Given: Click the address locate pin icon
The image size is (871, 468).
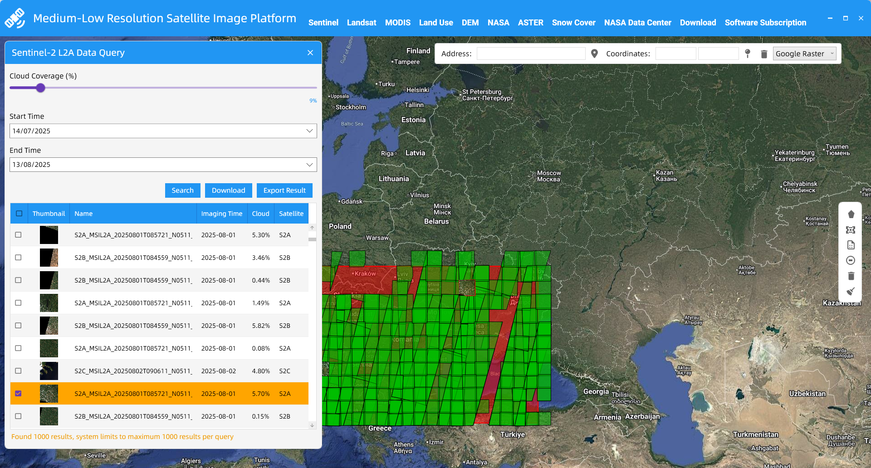Looking at the screenshot, I should (x=594, y=54).
